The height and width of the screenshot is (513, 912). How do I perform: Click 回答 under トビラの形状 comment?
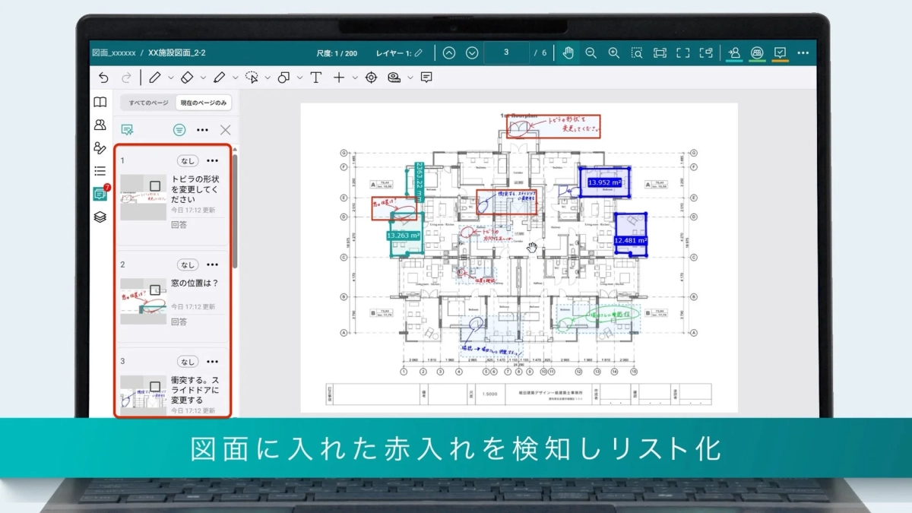pyautogui.click(x=179, y=225)
